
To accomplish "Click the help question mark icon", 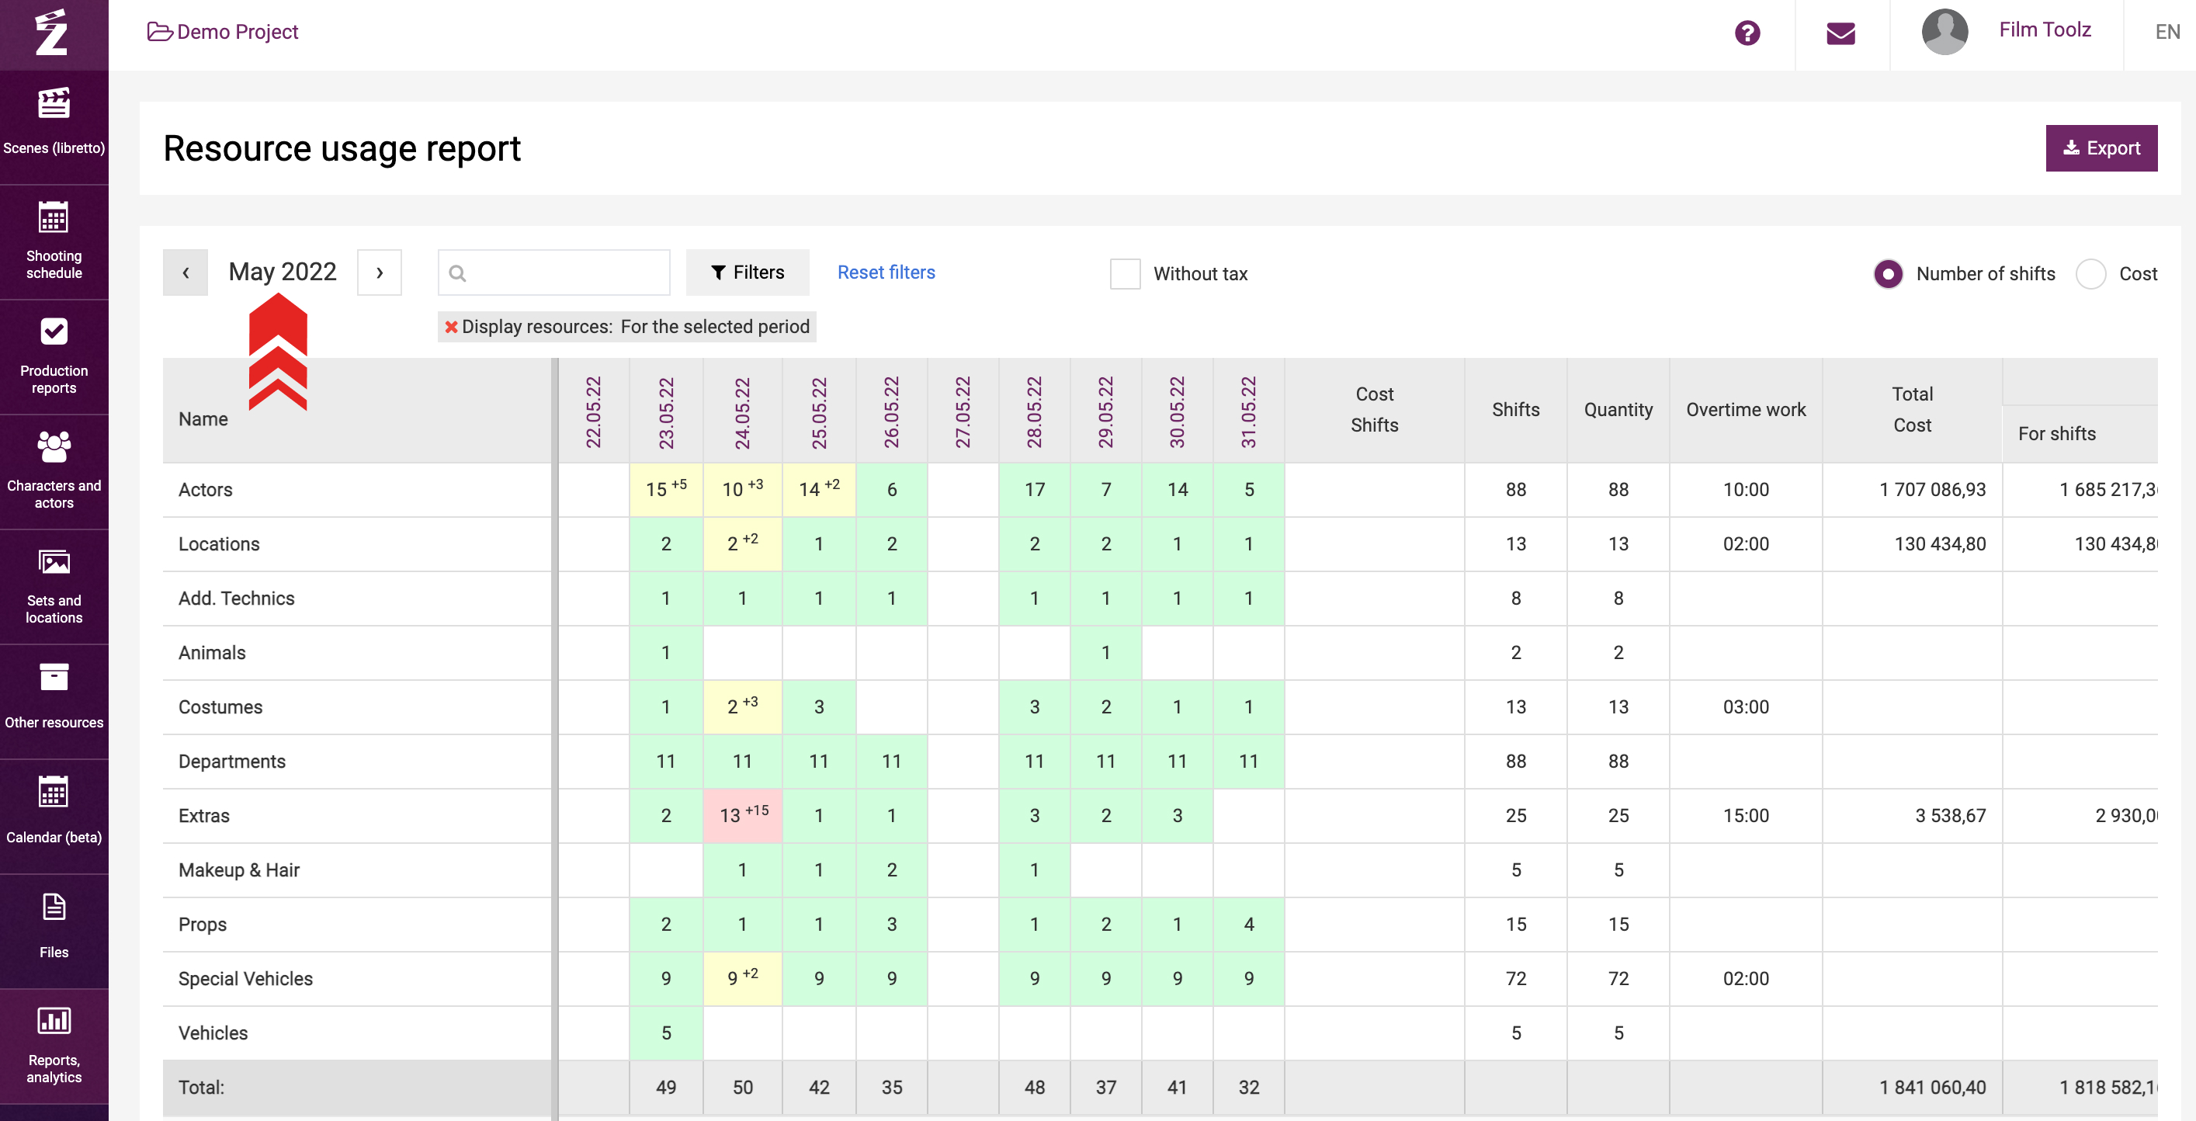I will [x=1747, y=33].
